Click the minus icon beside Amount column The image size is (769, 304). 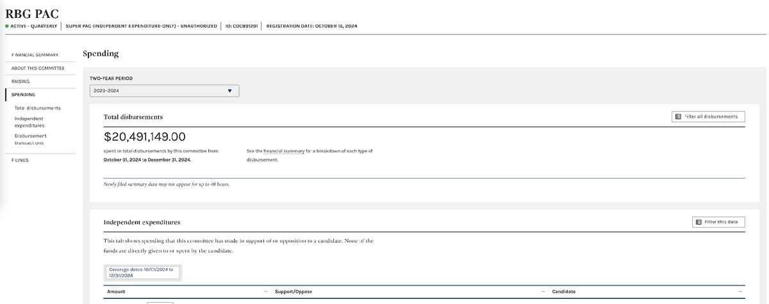265,291
